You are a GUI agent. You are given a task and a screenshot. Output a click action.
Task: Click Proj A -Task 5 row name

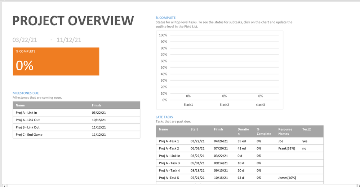(169, 178)
